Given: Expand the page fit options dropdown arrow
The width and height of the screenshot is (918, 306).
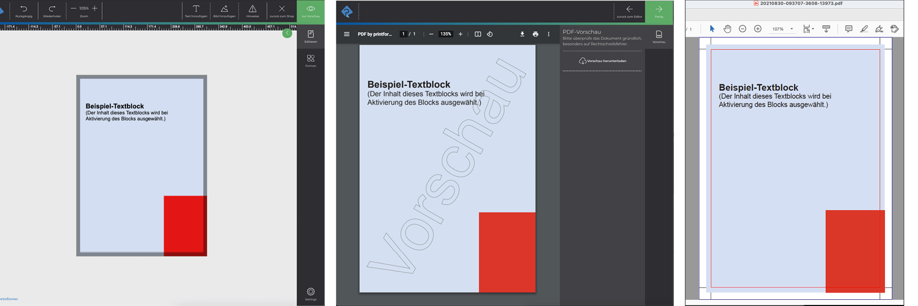Looking at the screenshot, I should tap(813, 29).
